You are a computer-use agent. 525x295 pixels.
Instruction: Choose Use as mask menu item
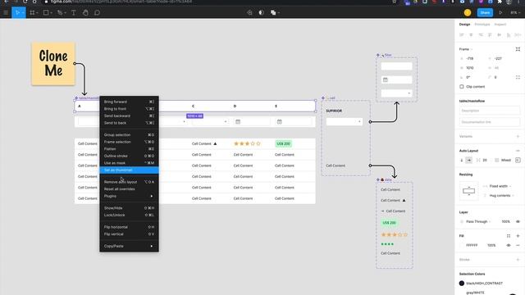coord(130,163)
